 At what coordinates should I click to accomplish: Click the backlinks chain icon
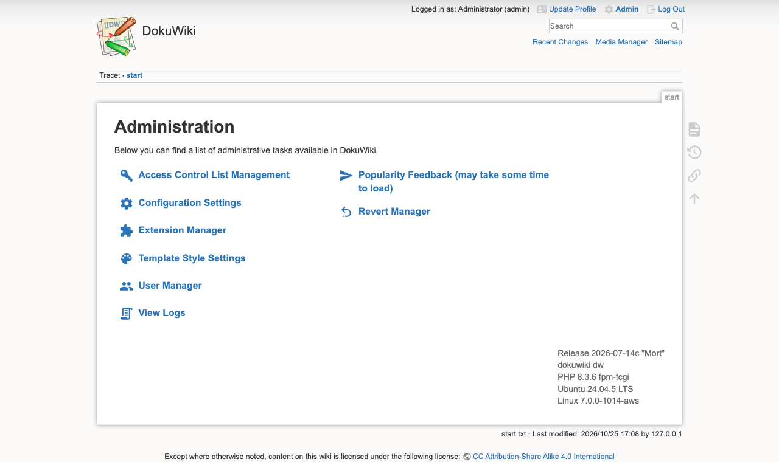coord(694,176)
